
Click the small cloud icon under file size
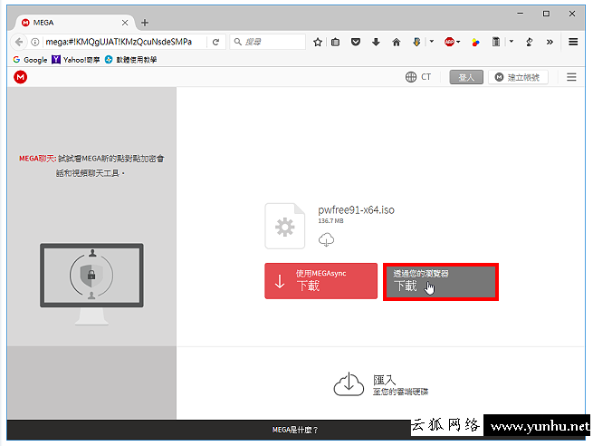[x=326, y=239]
